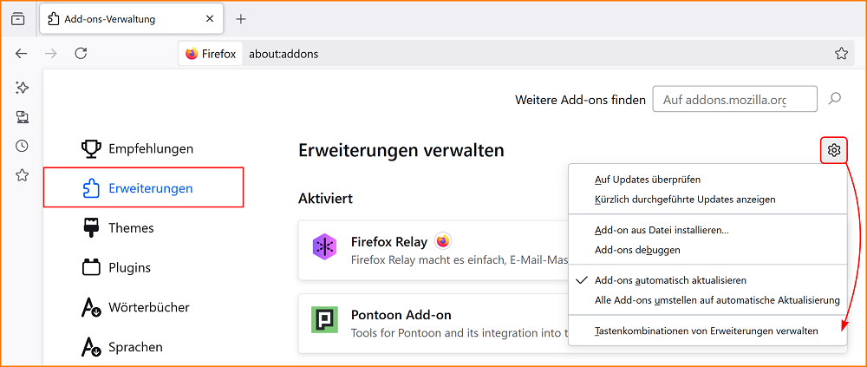Click the addons.mozilla.org search field
The width and height of the screenshot is (867, 367).
click(735, 99)
